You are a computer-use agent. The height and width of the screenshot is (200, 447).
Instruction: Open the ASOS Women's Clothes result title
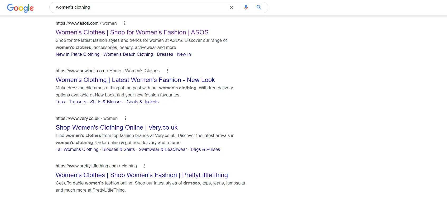click(x=132, y=32)
